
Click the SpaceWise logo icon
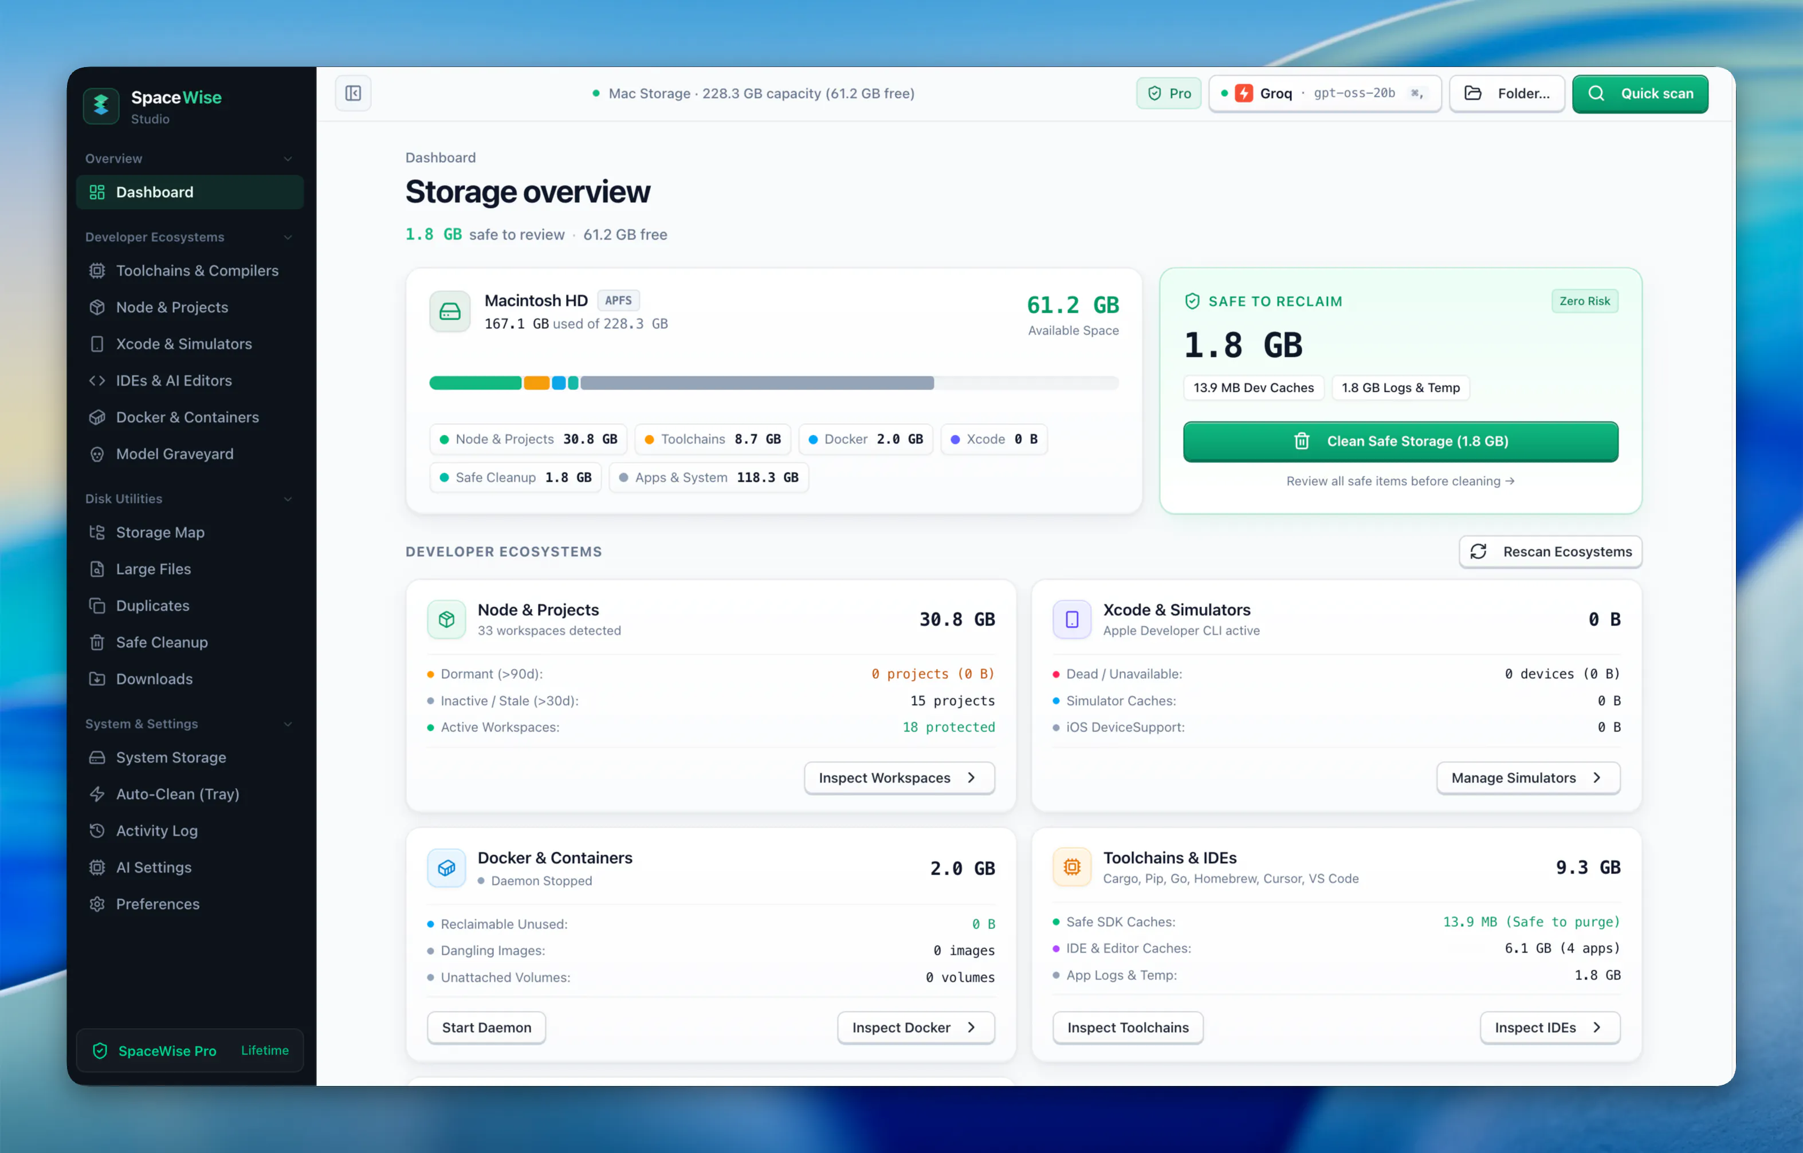[101, 107]
